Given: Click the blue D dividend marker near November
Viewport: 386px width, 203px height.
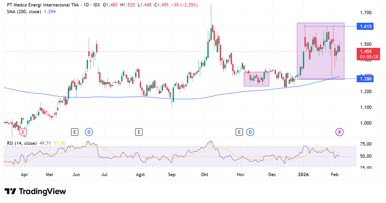Looking at the screenshot, I should coord(250,132).
